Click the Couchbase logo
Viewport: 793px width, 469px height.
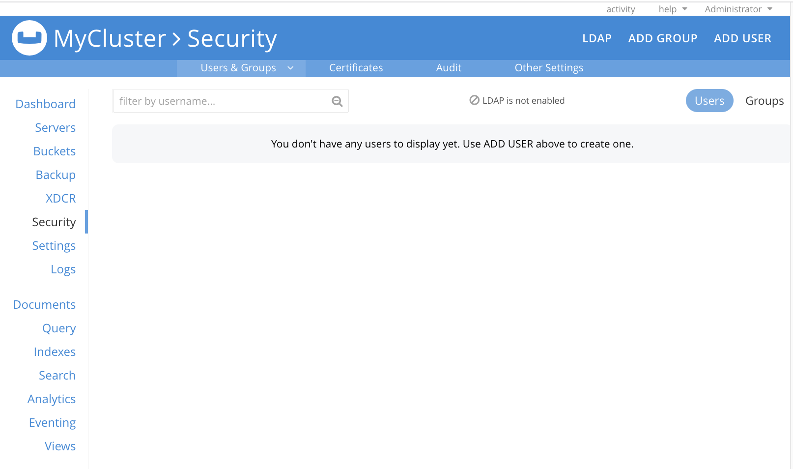coord(29,38)
